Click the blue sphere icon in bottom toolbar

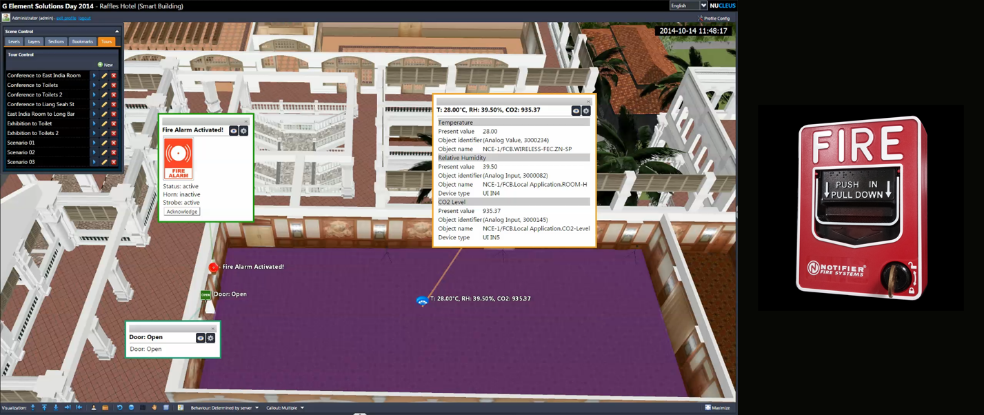coord(131,408)
